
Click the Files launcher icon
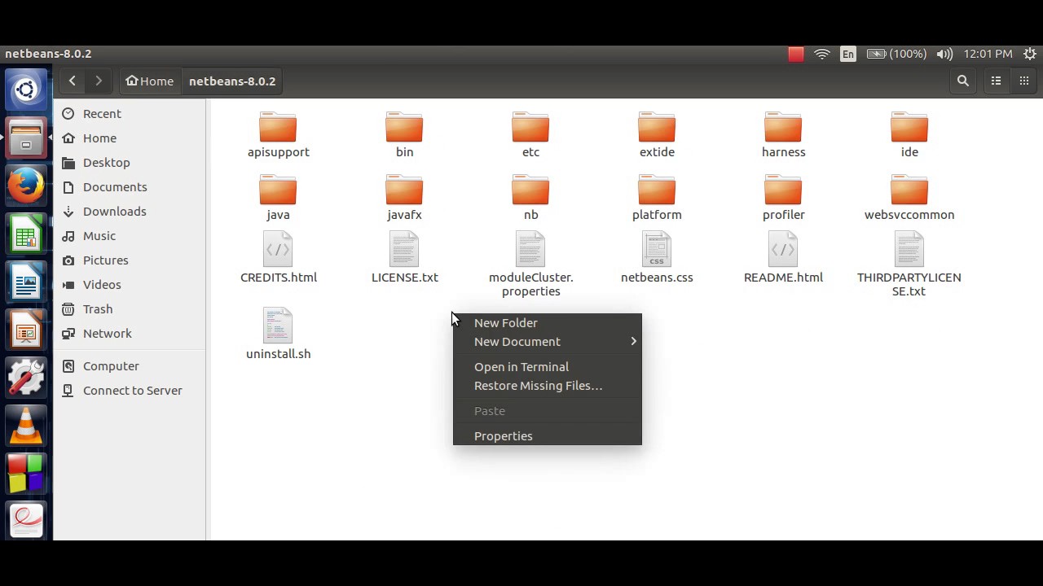point(26,138)
